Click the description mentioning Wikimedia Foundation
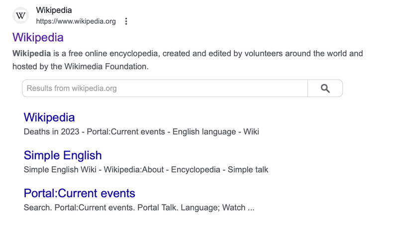 point(188,60)
